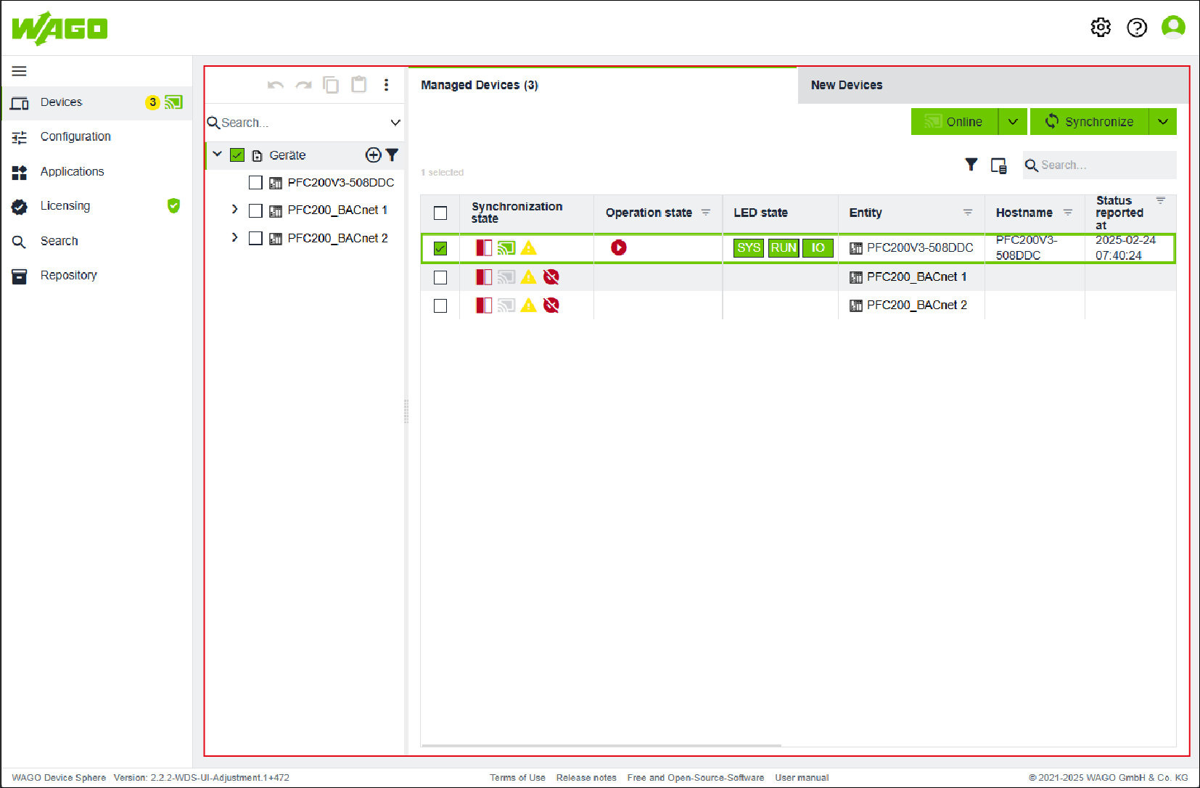Open Licensing in the sidebar
This screenshot has height=788, width=1200.
click(x=65, y=206)
